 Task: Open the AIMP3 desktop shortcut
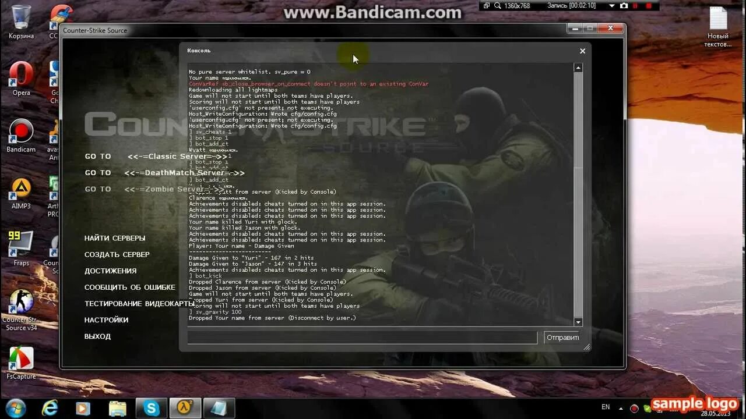[x=21, y=193]
